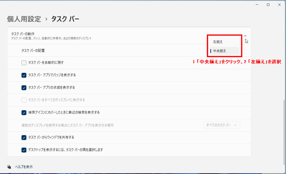The image size is (286, 174).
Task: Go back to 個人用設定 breadcrumb
Action: pyautogui.click(x=24, y=19)
